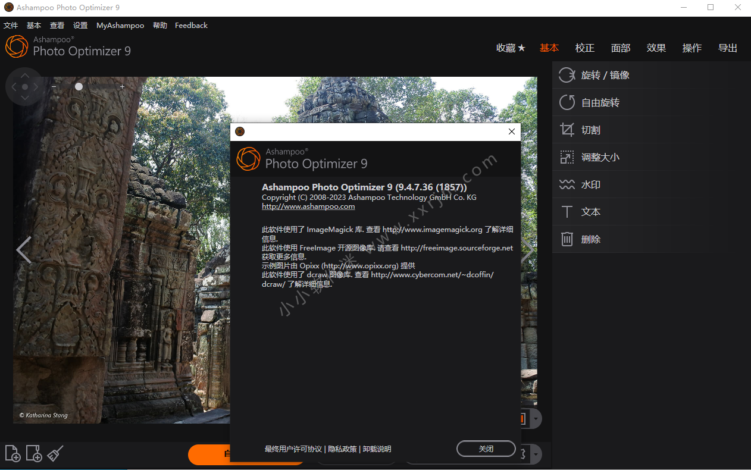Switch to the 操作 tab
This screenshot has width=751, height=470.
click(x=692, y=48)
